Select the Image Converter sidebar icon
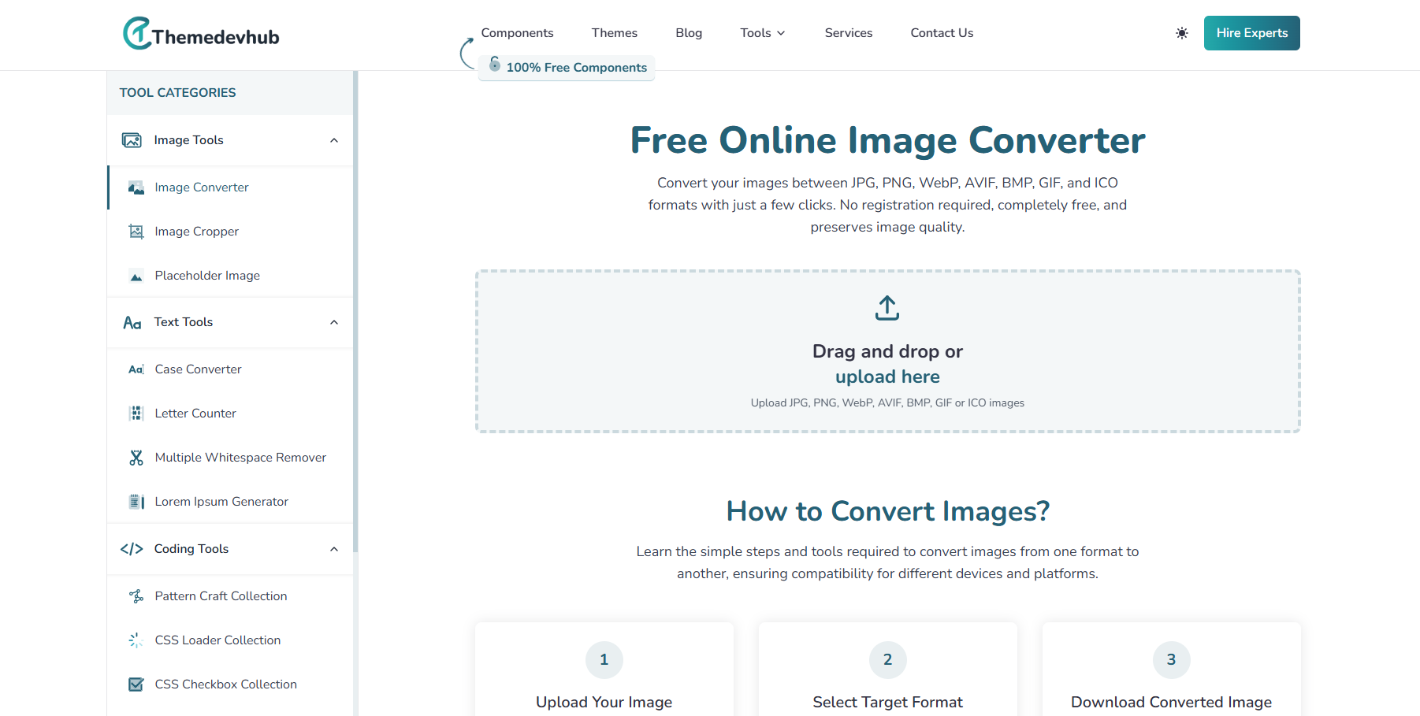 [136, 187]
